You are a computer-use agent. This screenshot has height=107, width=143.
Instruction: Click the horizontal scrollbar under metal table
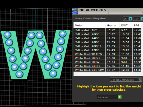click(105, 74)
